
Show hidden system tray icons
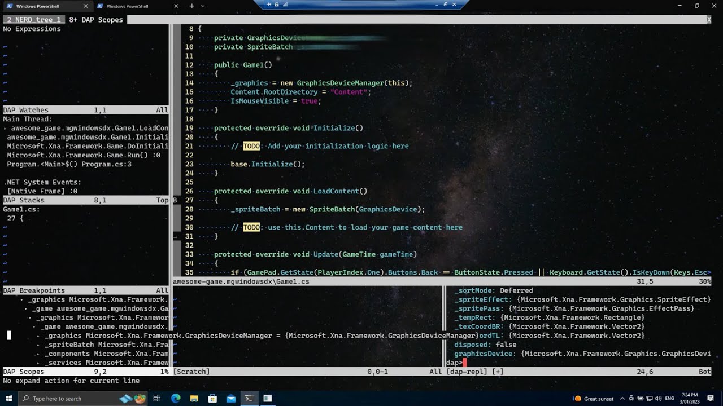click(622, 399)
